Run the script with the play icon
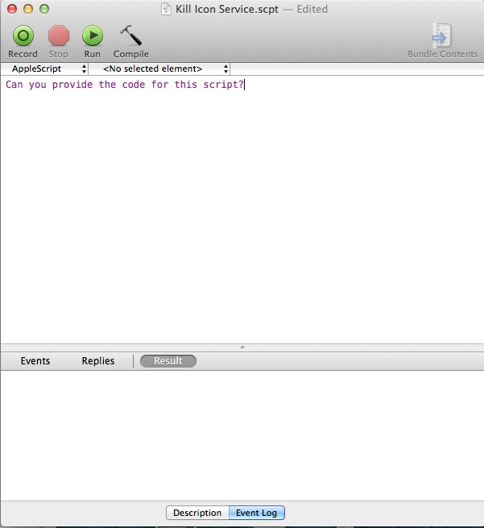 [93, 35]
